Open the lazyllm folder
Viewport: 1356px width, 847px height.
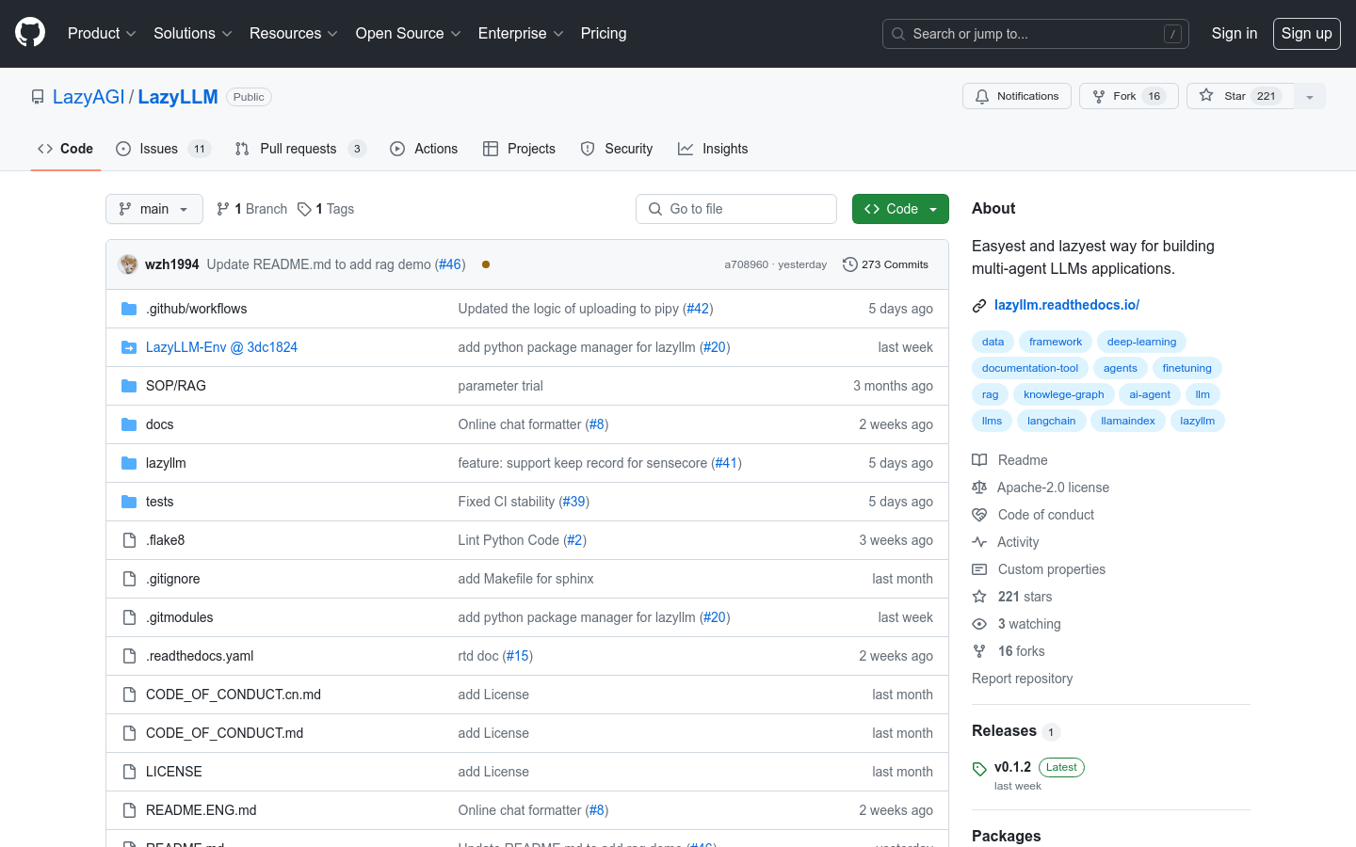pos(166,463)
